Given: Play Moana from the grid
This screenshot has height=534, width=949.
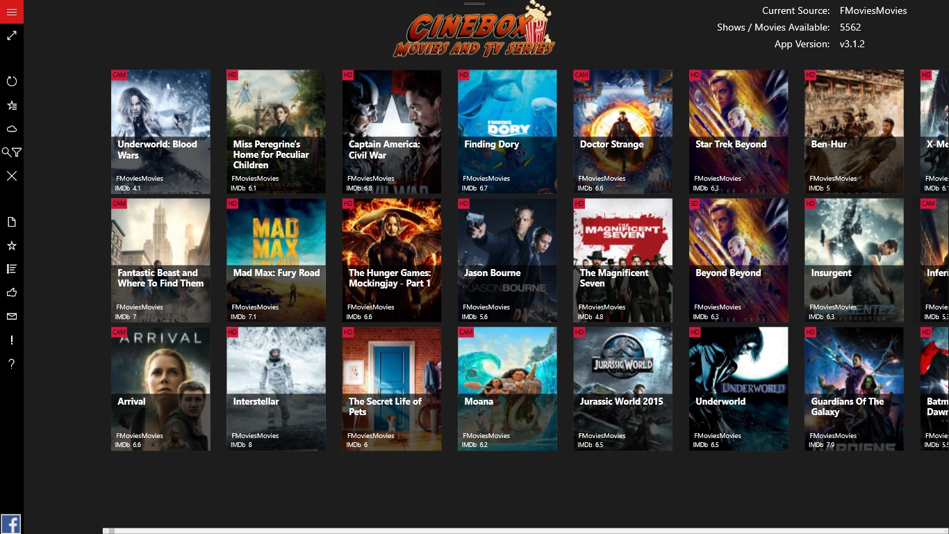Looking at the screenshot, I should pyautogui.click(x=507, y=389).
